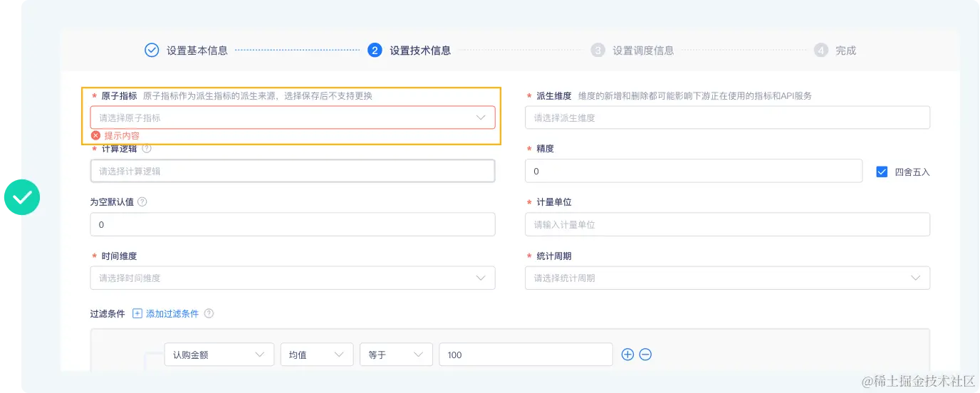Screen dimensions: 980x393
Task: Click the 计算逻辑 input field
Action: pyautogui.click(x=293, y=171)
